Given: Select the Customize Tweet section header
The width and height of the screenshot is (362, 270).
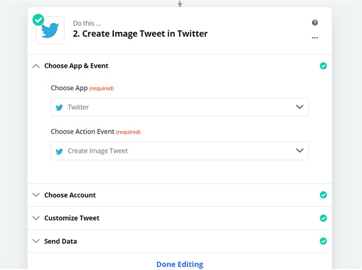Looking at the screenshot, I should (72, 218).
